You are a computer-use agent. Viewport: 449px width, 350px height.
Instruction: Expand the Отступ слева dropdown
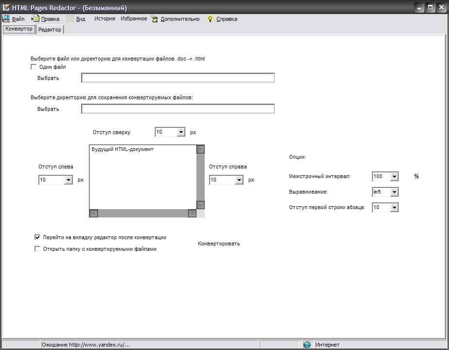point(68,180)
